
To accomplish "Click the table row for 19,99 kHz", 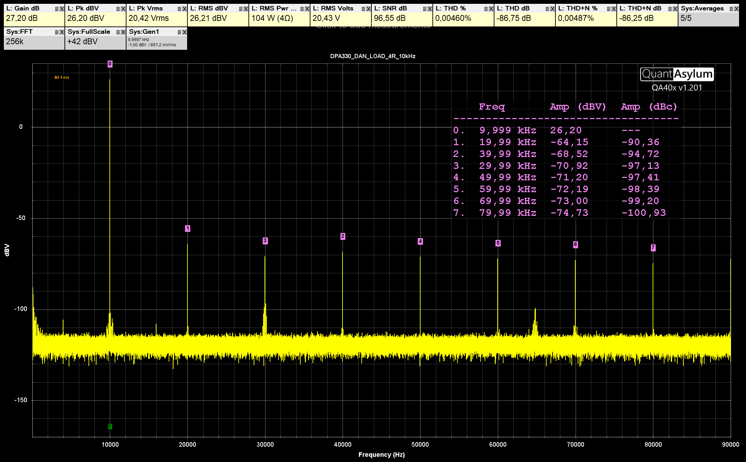I will (x=556, y=142).
